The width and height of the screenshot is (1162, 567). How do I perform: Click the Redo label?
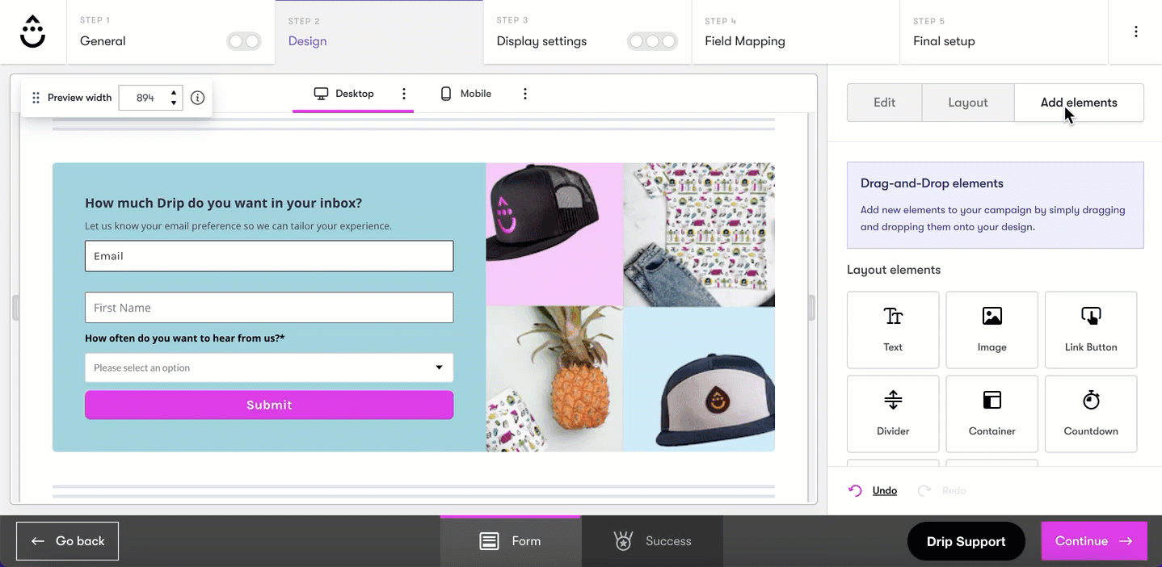point(954,490)
